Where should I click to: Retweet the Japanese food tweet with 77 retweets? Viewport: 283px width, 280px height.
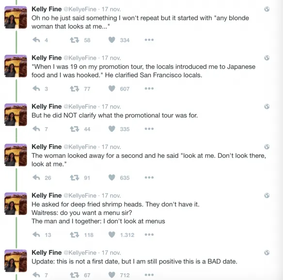point(75,89)
